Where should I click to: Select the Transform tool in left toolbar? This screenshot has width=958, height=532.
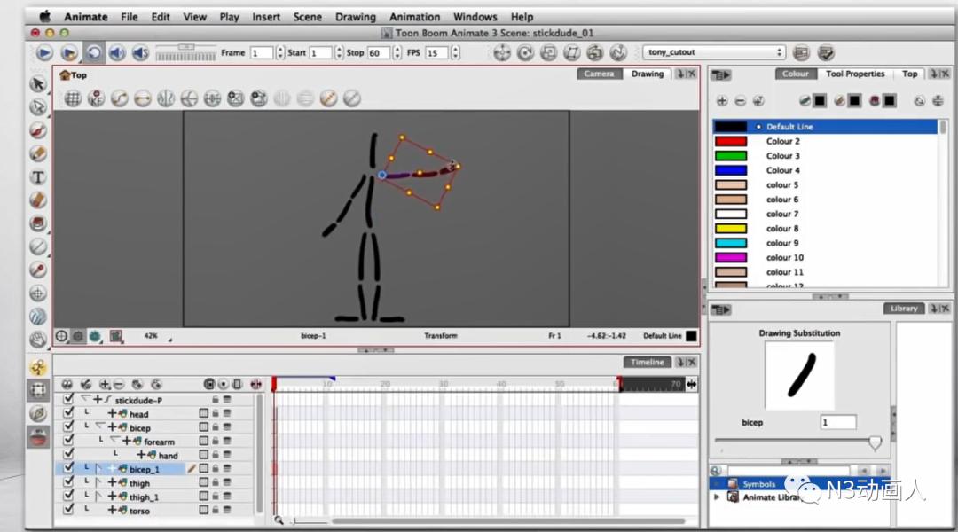38,388
